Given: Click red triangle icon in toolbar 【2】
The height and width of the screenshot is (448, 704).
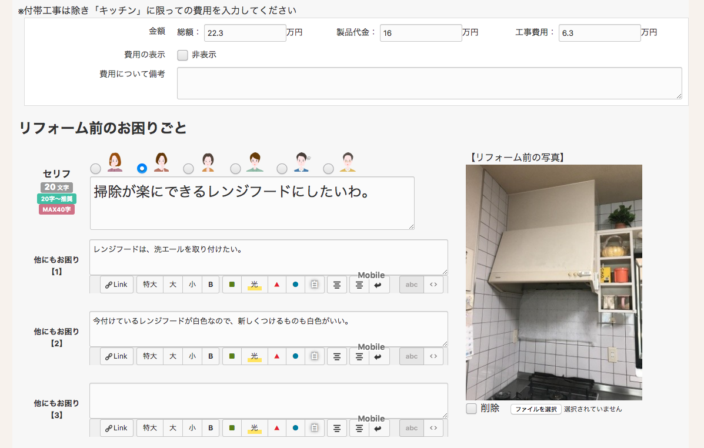Looking at the screenshot, I should (276, 356).
